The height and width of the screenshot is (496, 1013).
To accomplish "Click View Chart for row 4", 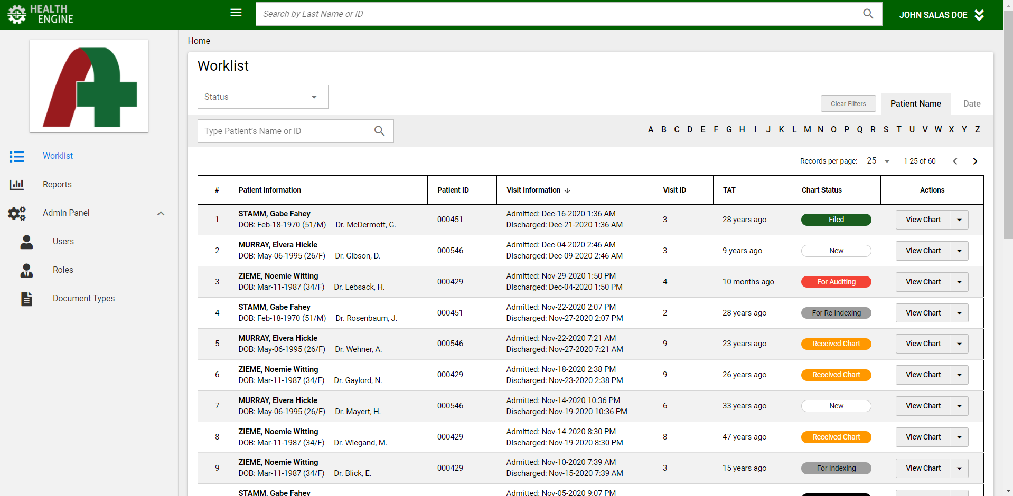I will click(923, 313).
